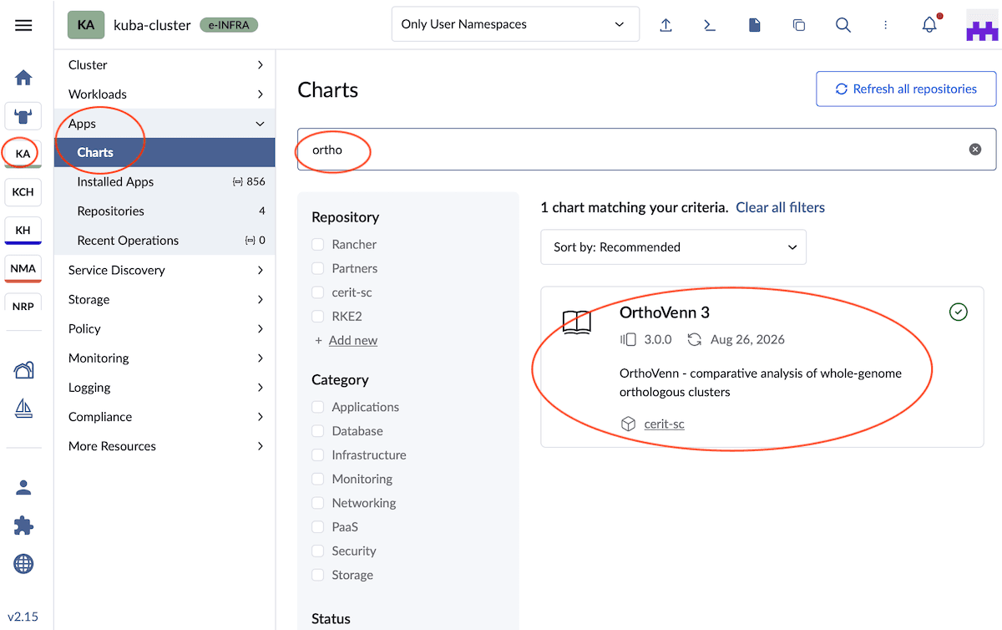The width and height of the screenshot is (1002, 630).
Task: Download the KubeConfig file icon
Action: tap(755, 25)
